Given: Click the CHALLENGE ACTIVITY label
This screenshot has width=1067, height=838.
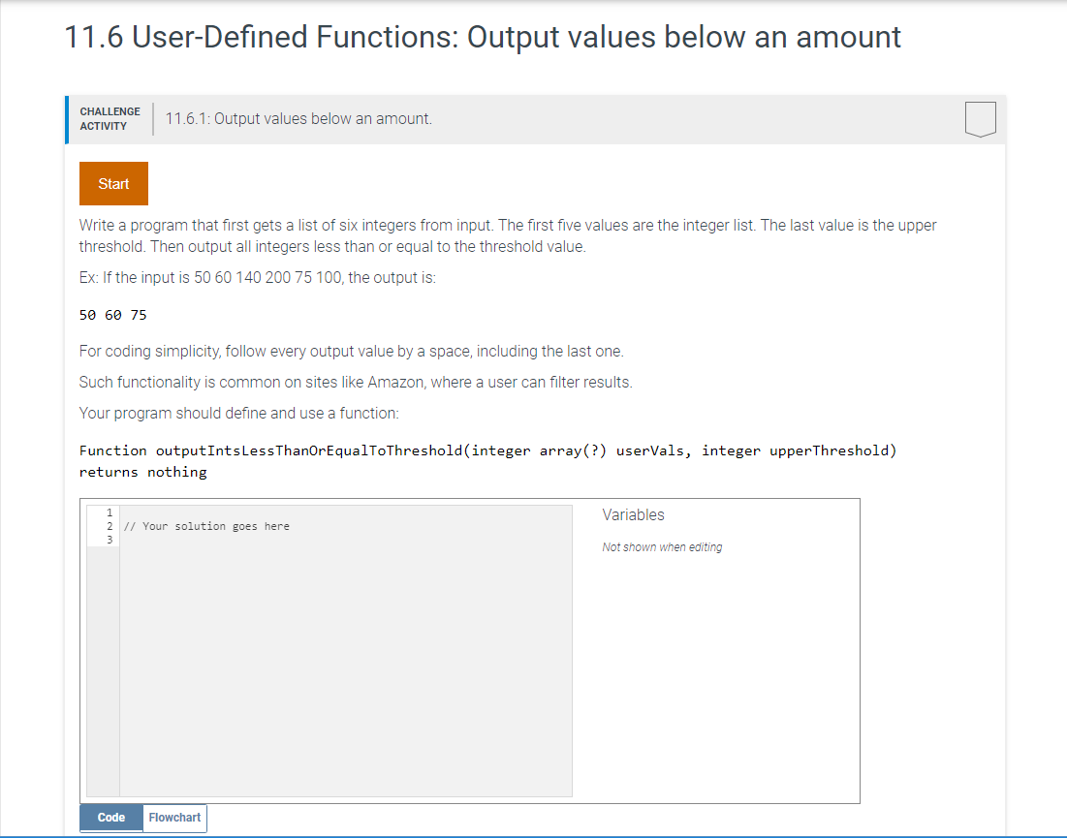Looking at the screenshot, I should pyautogui.click(x=110, y=117).
